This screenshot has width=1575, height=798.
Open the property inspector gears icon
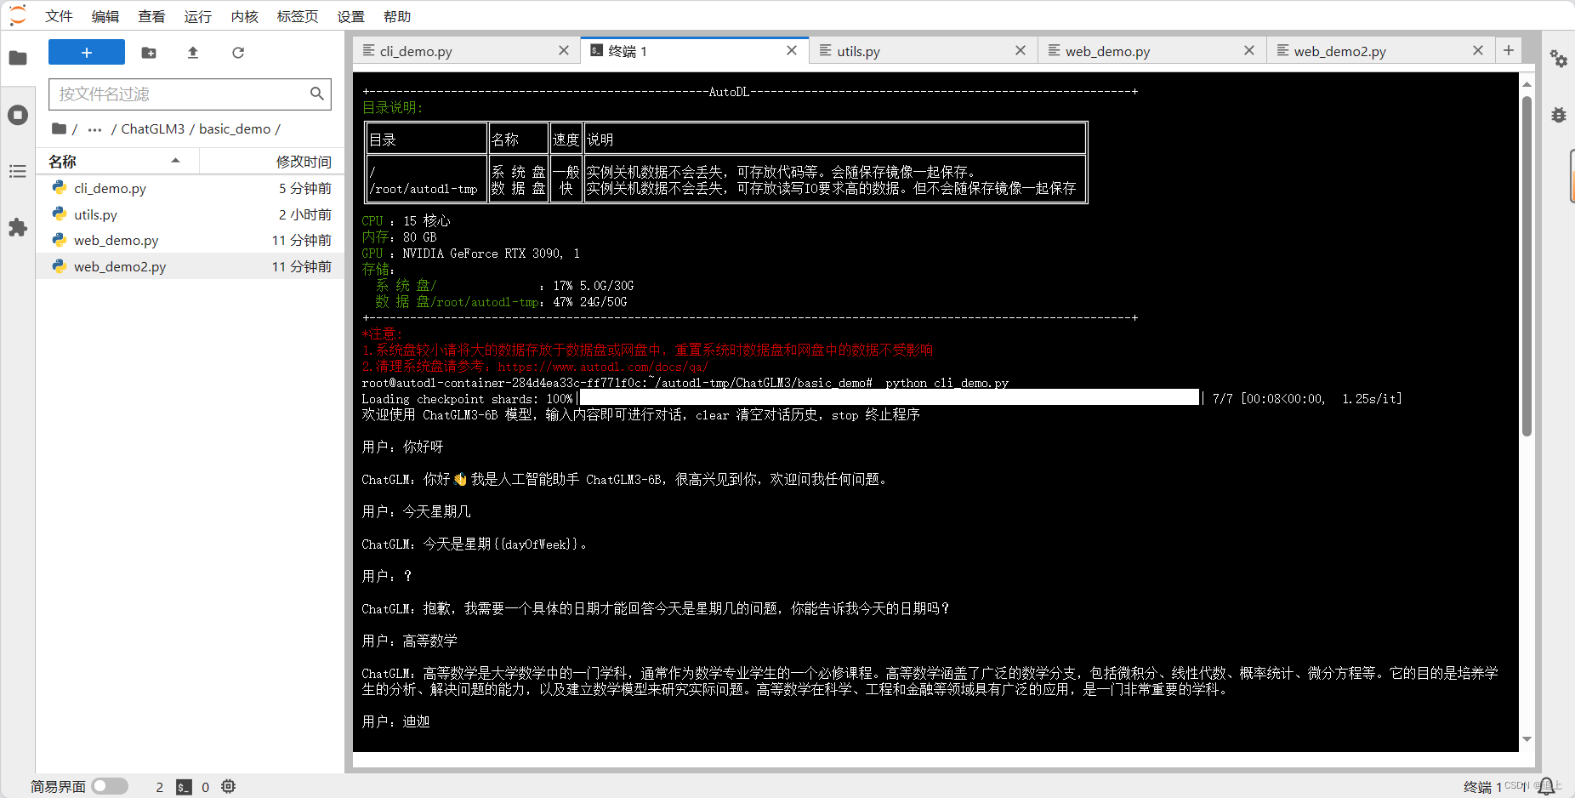tap(1558, 58)
